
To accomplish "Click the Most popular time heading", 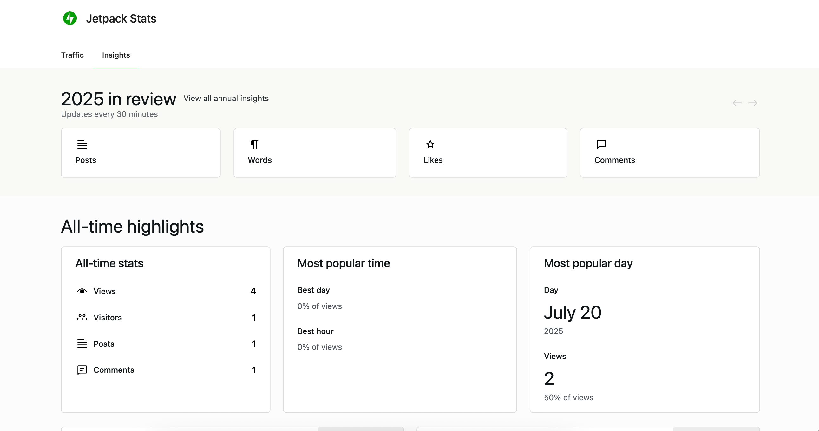I will coord(344,263).
